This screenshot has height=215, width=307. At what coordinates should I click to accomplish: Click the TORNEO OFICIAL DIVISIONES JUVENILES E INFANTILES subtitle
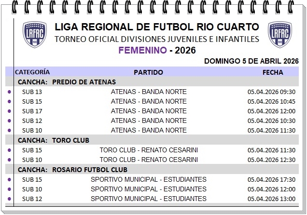[x=157, y=39]
